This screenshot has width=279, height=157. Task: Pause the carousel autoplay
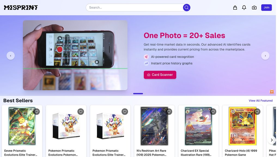pyautogui.click(x=272, y=92)
